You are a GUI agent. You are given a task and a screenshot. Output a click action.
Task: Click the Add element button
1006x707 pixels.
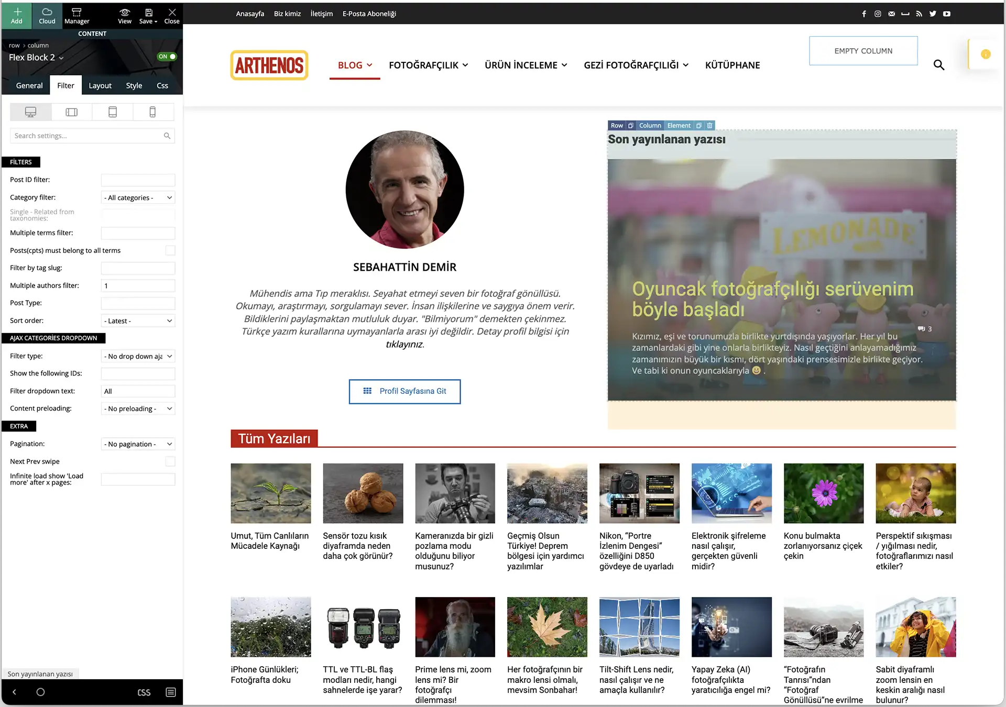point(17,15)
